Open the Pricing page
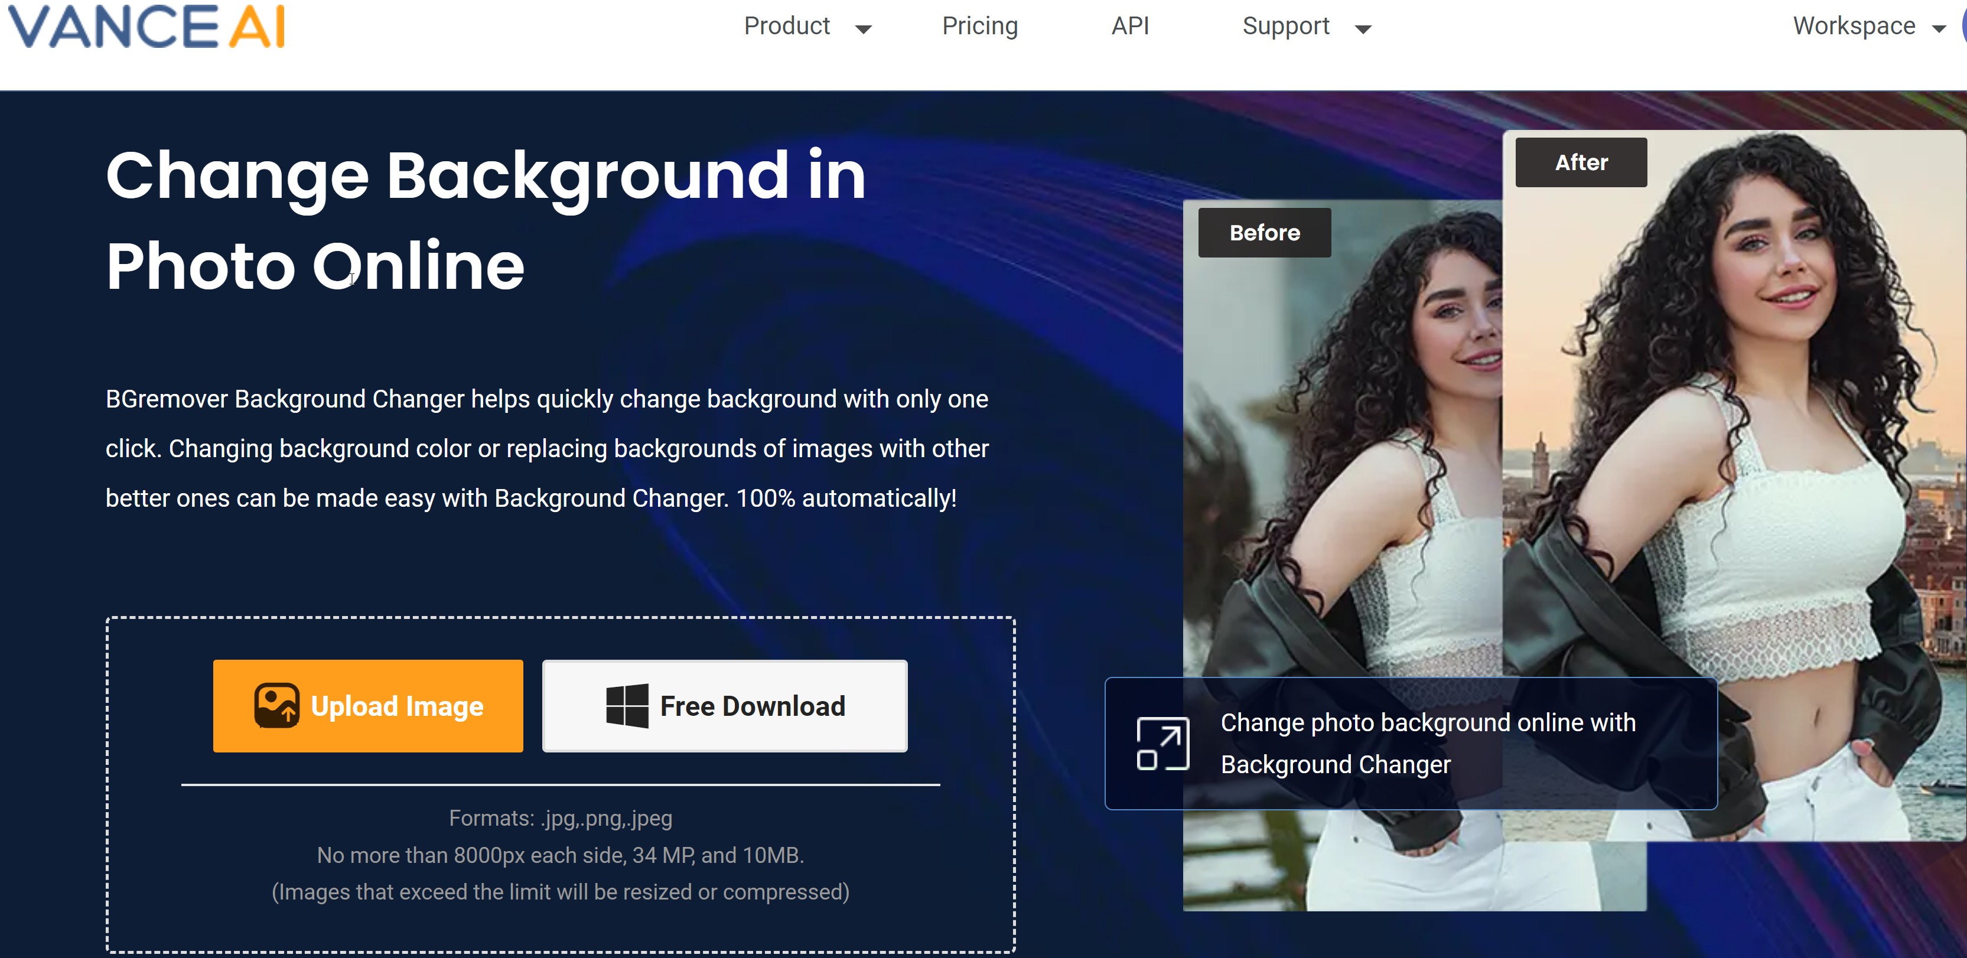1967x958 pixels. [x=980, y=27]
